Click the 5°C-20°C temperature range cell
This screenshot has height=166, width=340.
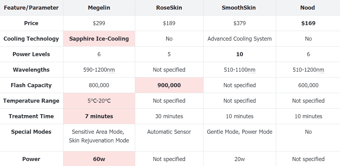point(99,101)
